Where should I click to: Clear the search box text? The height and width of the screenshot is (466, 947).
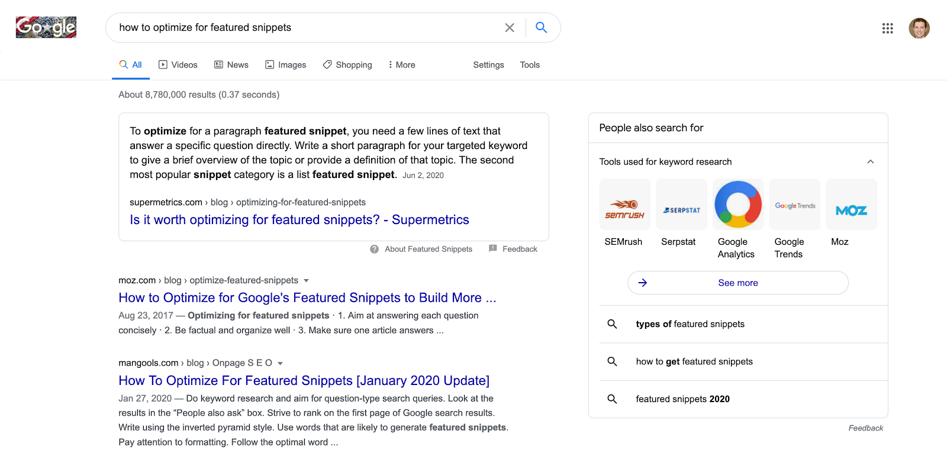(x=509, y=28)
